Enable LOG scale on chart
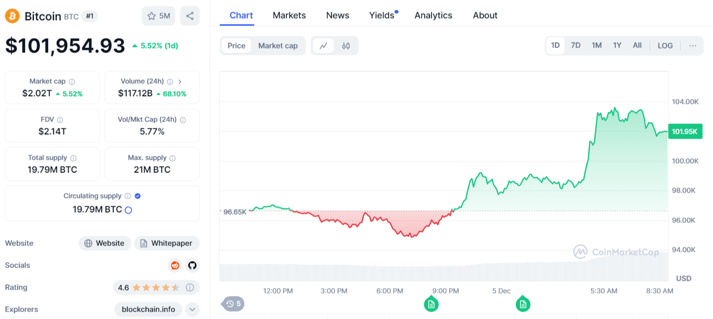The height and width of the screenshot is (319, 713). (x=665, y=46)
